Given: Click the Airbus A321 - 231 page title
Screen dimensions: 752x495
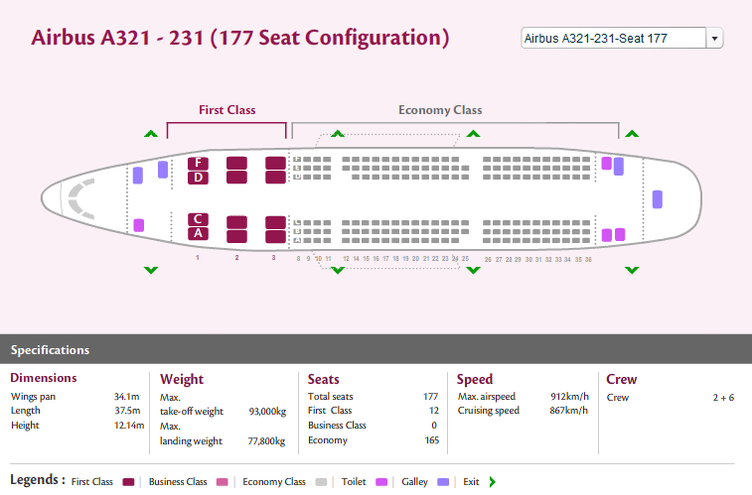Looking at the screenshot, I should click(240, 39).
